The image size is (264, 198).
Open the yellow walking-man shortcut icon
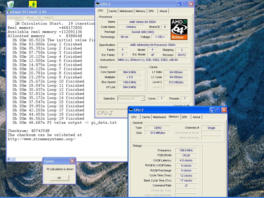pyautogui.click(x=33, y=4)
